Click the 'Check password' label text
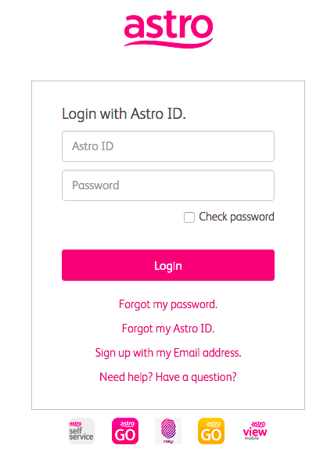Screen dimensions: 327x474 pos(236,217)
